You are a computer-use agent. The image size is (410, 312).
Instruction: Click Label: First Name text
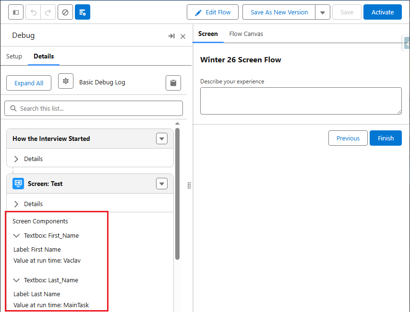(37, 250)
